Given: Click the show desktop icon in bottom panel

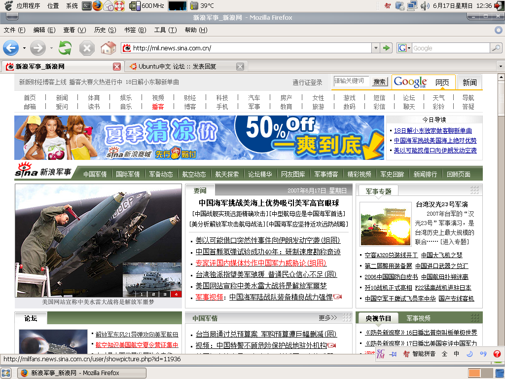Looking at the screenshot, I should [x=6, y=373].
